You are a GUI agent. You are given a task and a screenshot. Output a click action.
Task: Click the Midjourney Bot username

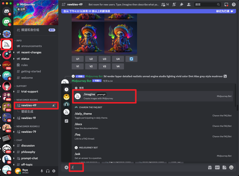[82, 81]
